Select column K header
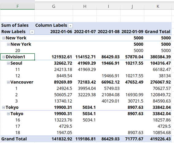Image resolution: width=174 pixels, height=143 pixels. [x=158, y=6]
